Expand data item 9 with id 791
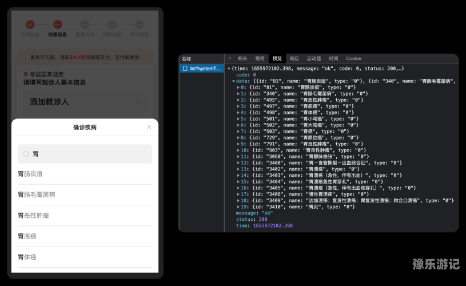This screenshot has height=286, width=466. point(238,144)
